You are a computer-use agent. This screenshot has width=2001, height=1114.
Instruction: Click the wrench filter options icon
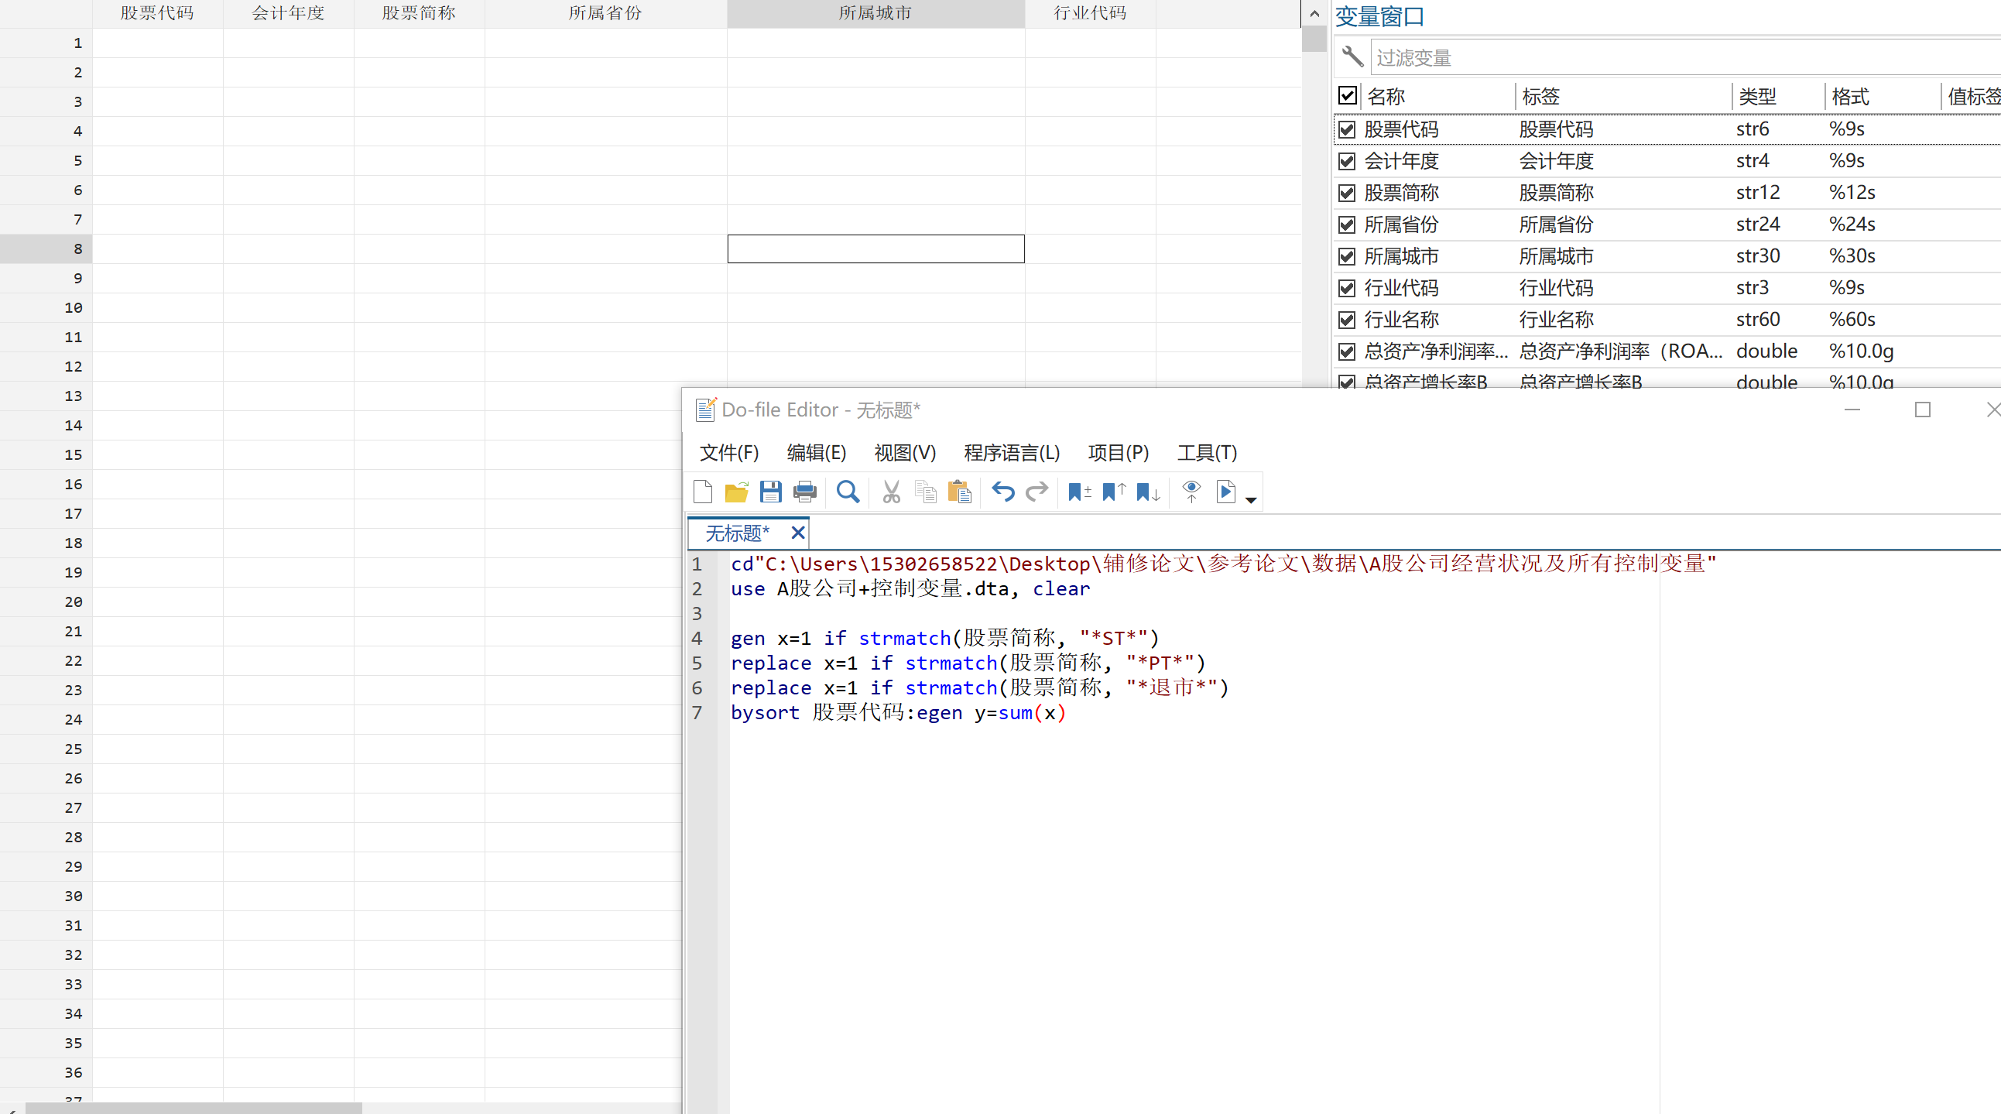1352,57
